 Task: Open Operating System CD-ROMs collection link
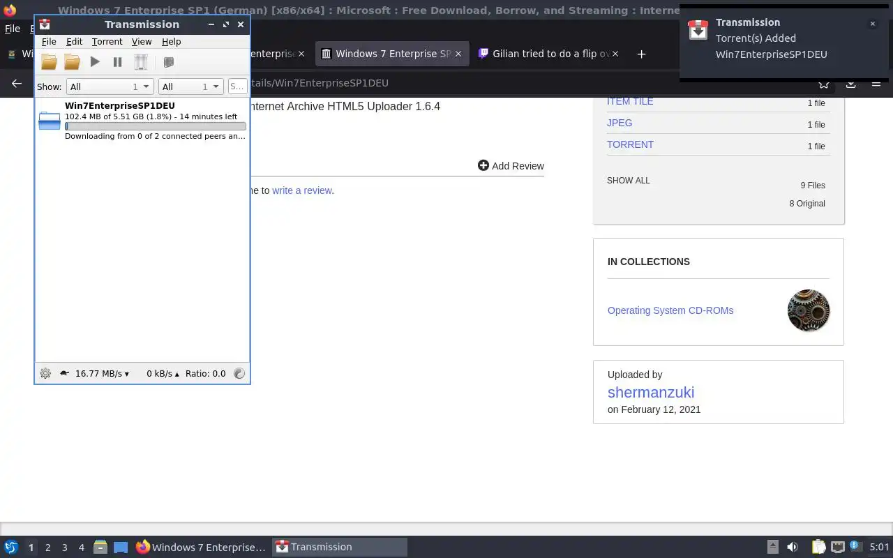click(670, 310)
